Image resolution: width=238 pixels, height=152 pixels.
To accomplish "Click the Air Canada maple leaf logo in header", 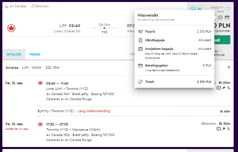I will coord(11,28).
